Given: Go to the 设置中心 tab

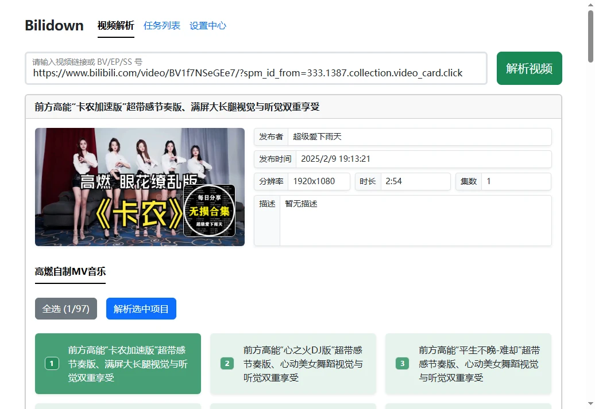Looking at the screenshot, I should (x=208, y=26).
